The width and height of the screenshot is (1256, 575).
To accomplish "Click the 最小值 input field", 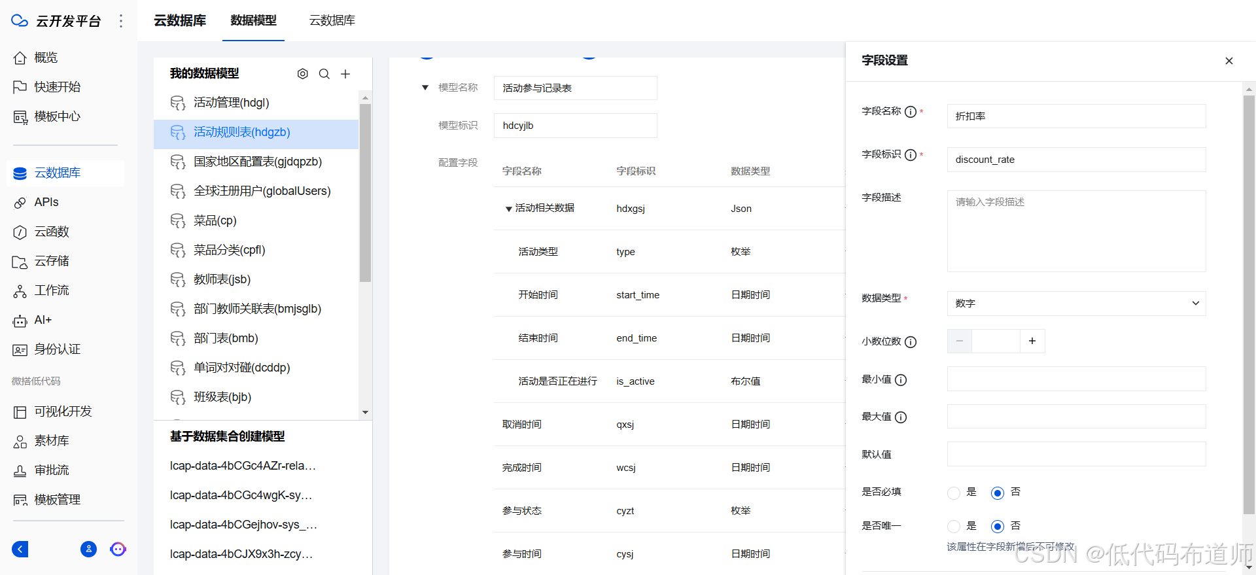I will [1076, 379].
